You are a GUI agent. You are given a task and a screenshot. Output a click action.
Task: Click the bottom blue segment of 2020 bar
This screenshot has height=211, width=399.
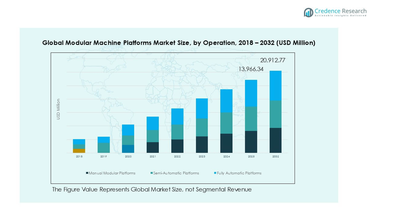coord(128,149)
